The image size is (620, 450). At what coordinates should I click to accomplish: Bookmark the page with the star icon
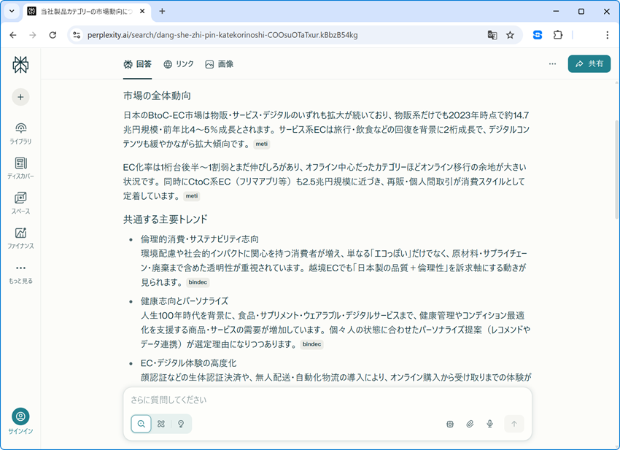(x=510, y=34)
